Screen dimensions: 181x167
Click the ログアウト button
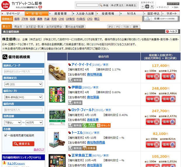point(173,4)
